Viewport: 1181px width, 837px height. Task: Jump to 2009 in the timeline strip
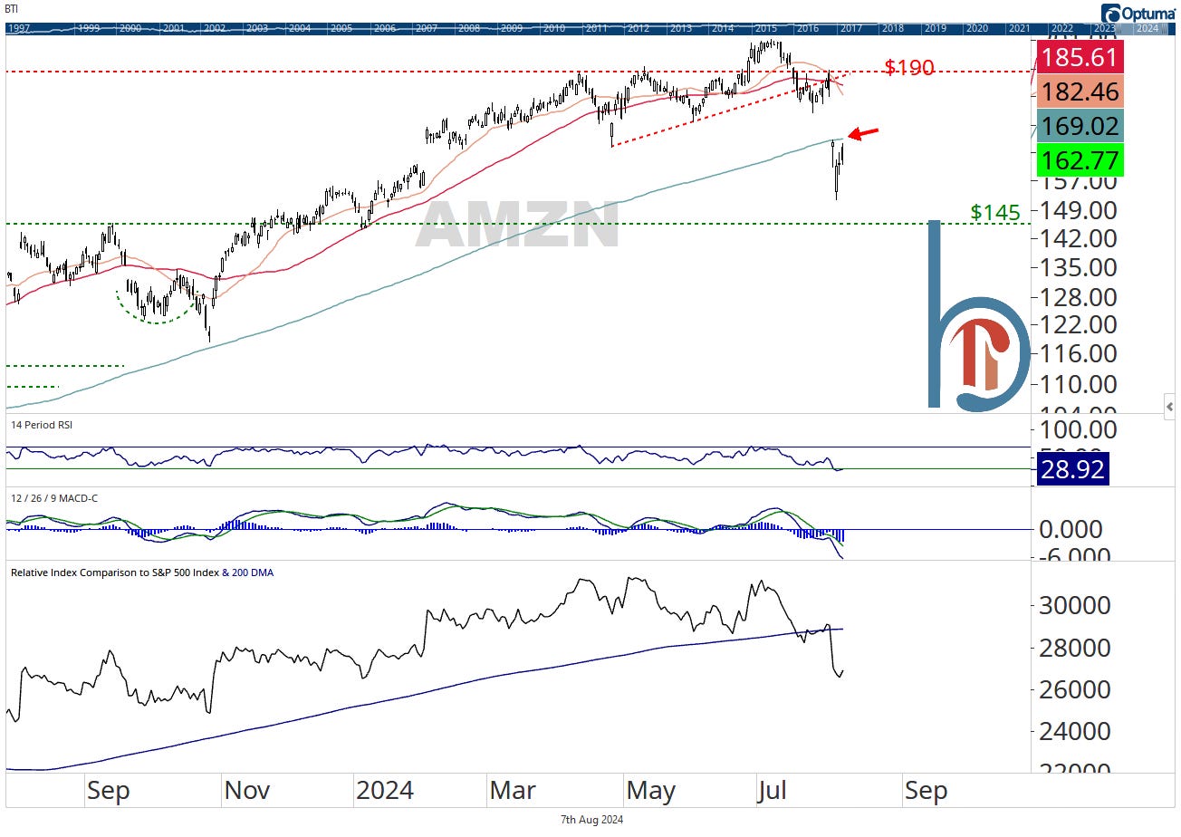pos(511,28)
